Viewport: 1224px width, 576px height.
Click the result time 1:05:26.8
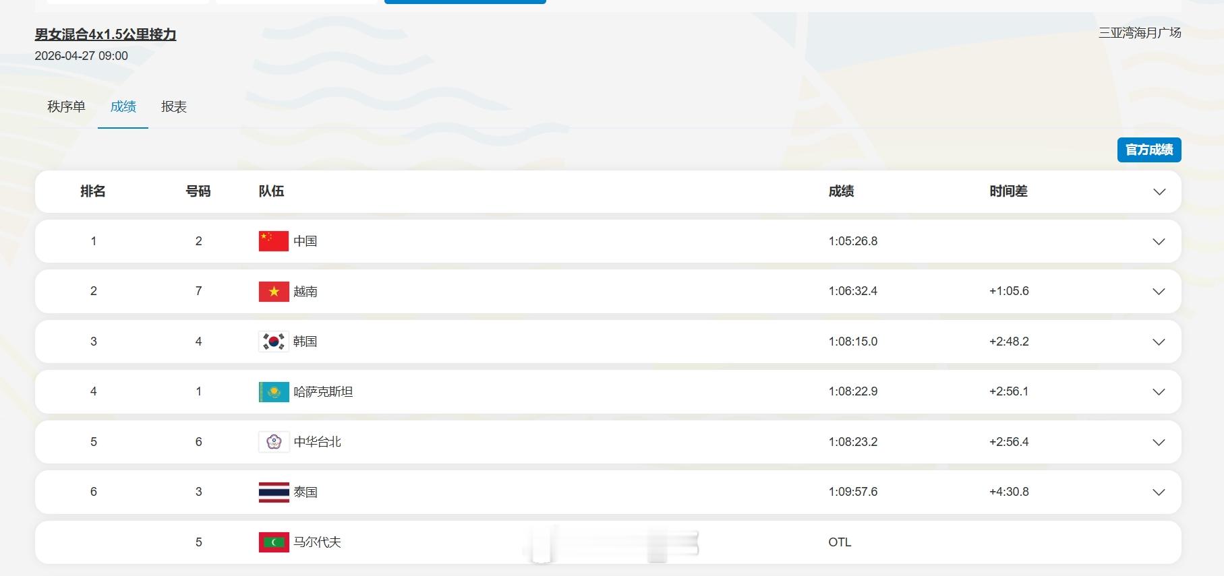click(853, 241)
